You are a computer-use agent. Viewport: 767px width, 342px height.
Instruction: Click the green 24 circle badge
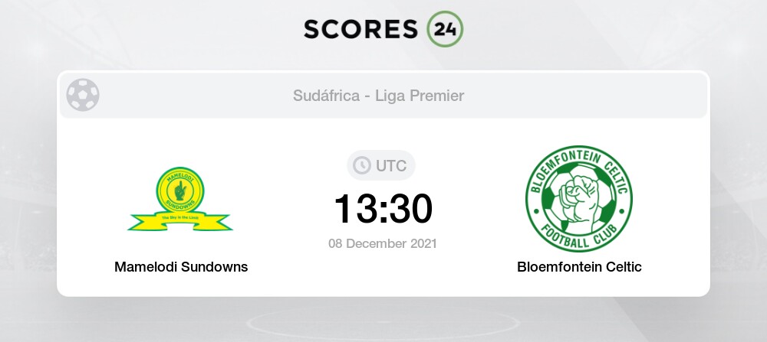coord(445,29)
